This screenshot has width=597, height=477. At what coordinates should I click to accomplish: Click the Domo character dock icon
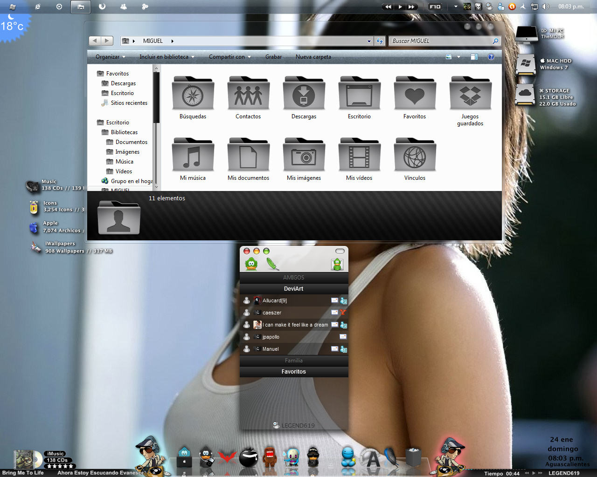click(270, 457)
